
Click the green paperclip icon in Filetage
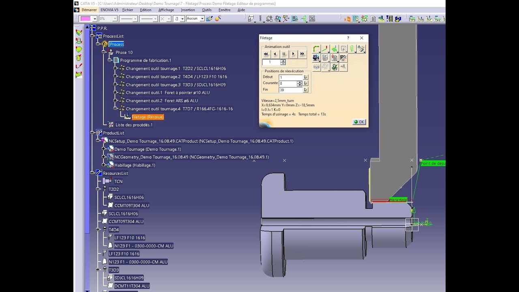352,49
